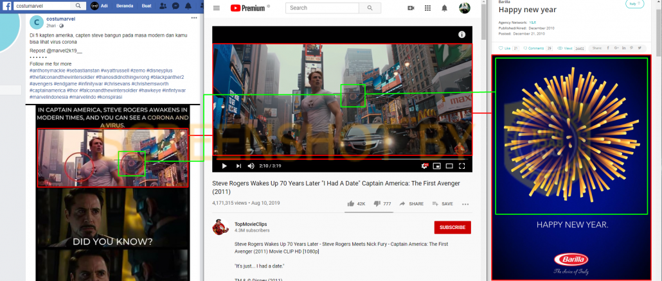Open the Captain America meme image in post

pyautogui.click(x=112, y=193)
